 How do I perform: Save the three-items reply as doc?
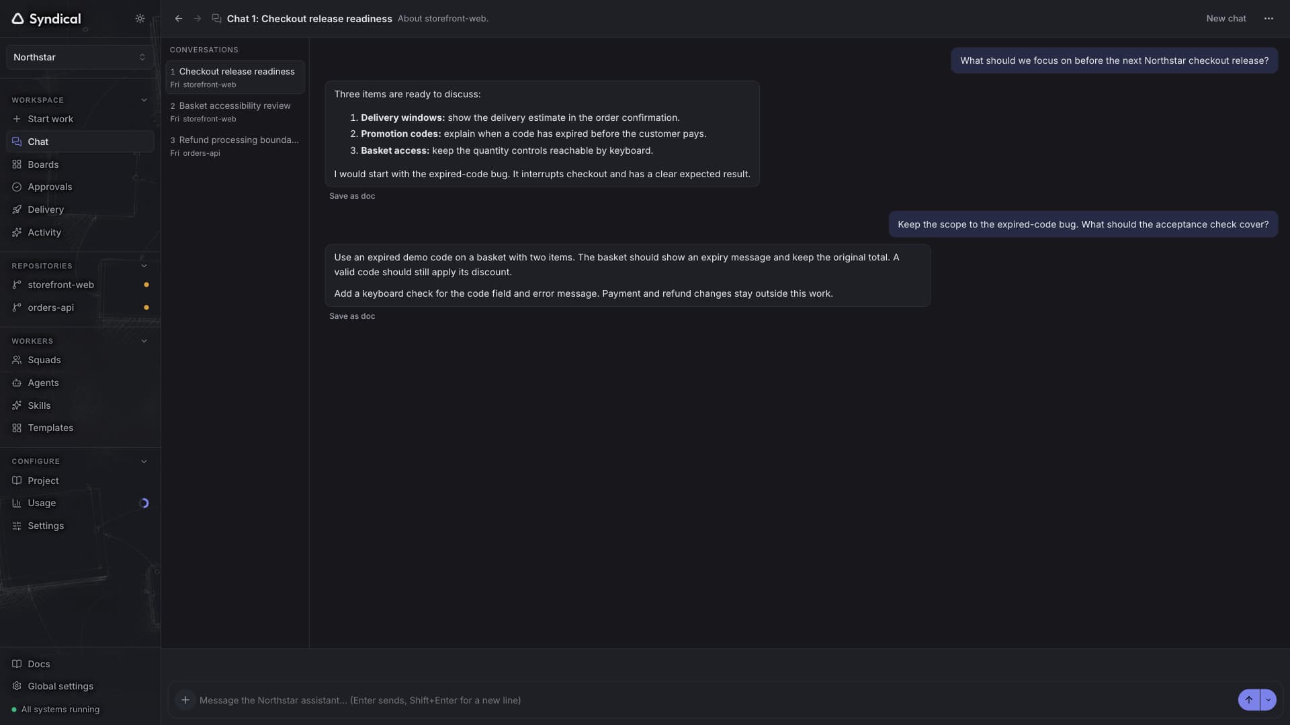pyautogui.click(x=352, y=196)
